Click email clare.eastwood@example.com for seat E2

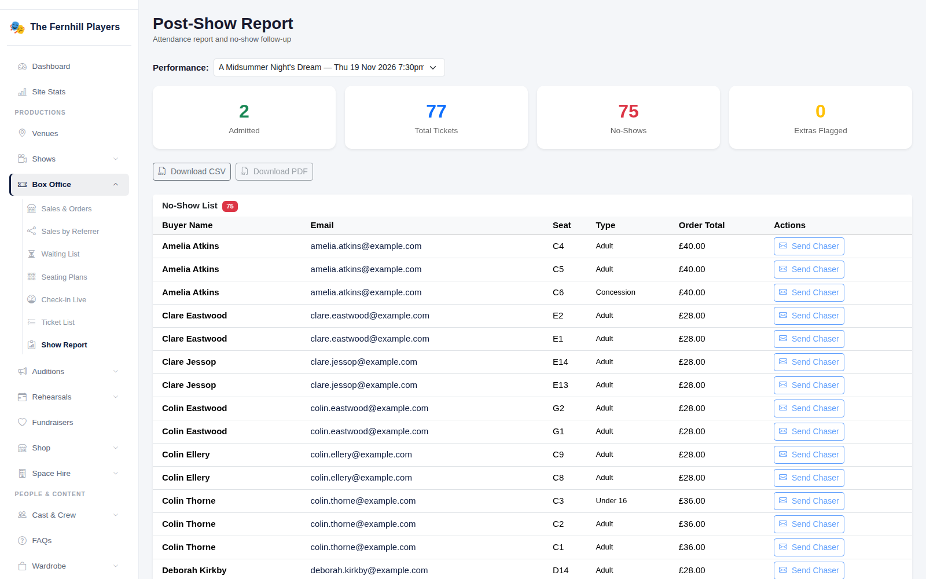(x=370, y=316)
